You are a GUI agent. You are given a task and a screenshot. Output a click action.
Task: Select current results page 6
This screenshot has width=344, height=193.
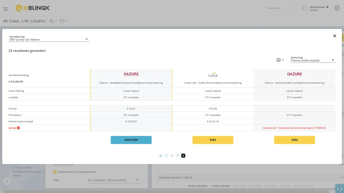click(183, 156)
